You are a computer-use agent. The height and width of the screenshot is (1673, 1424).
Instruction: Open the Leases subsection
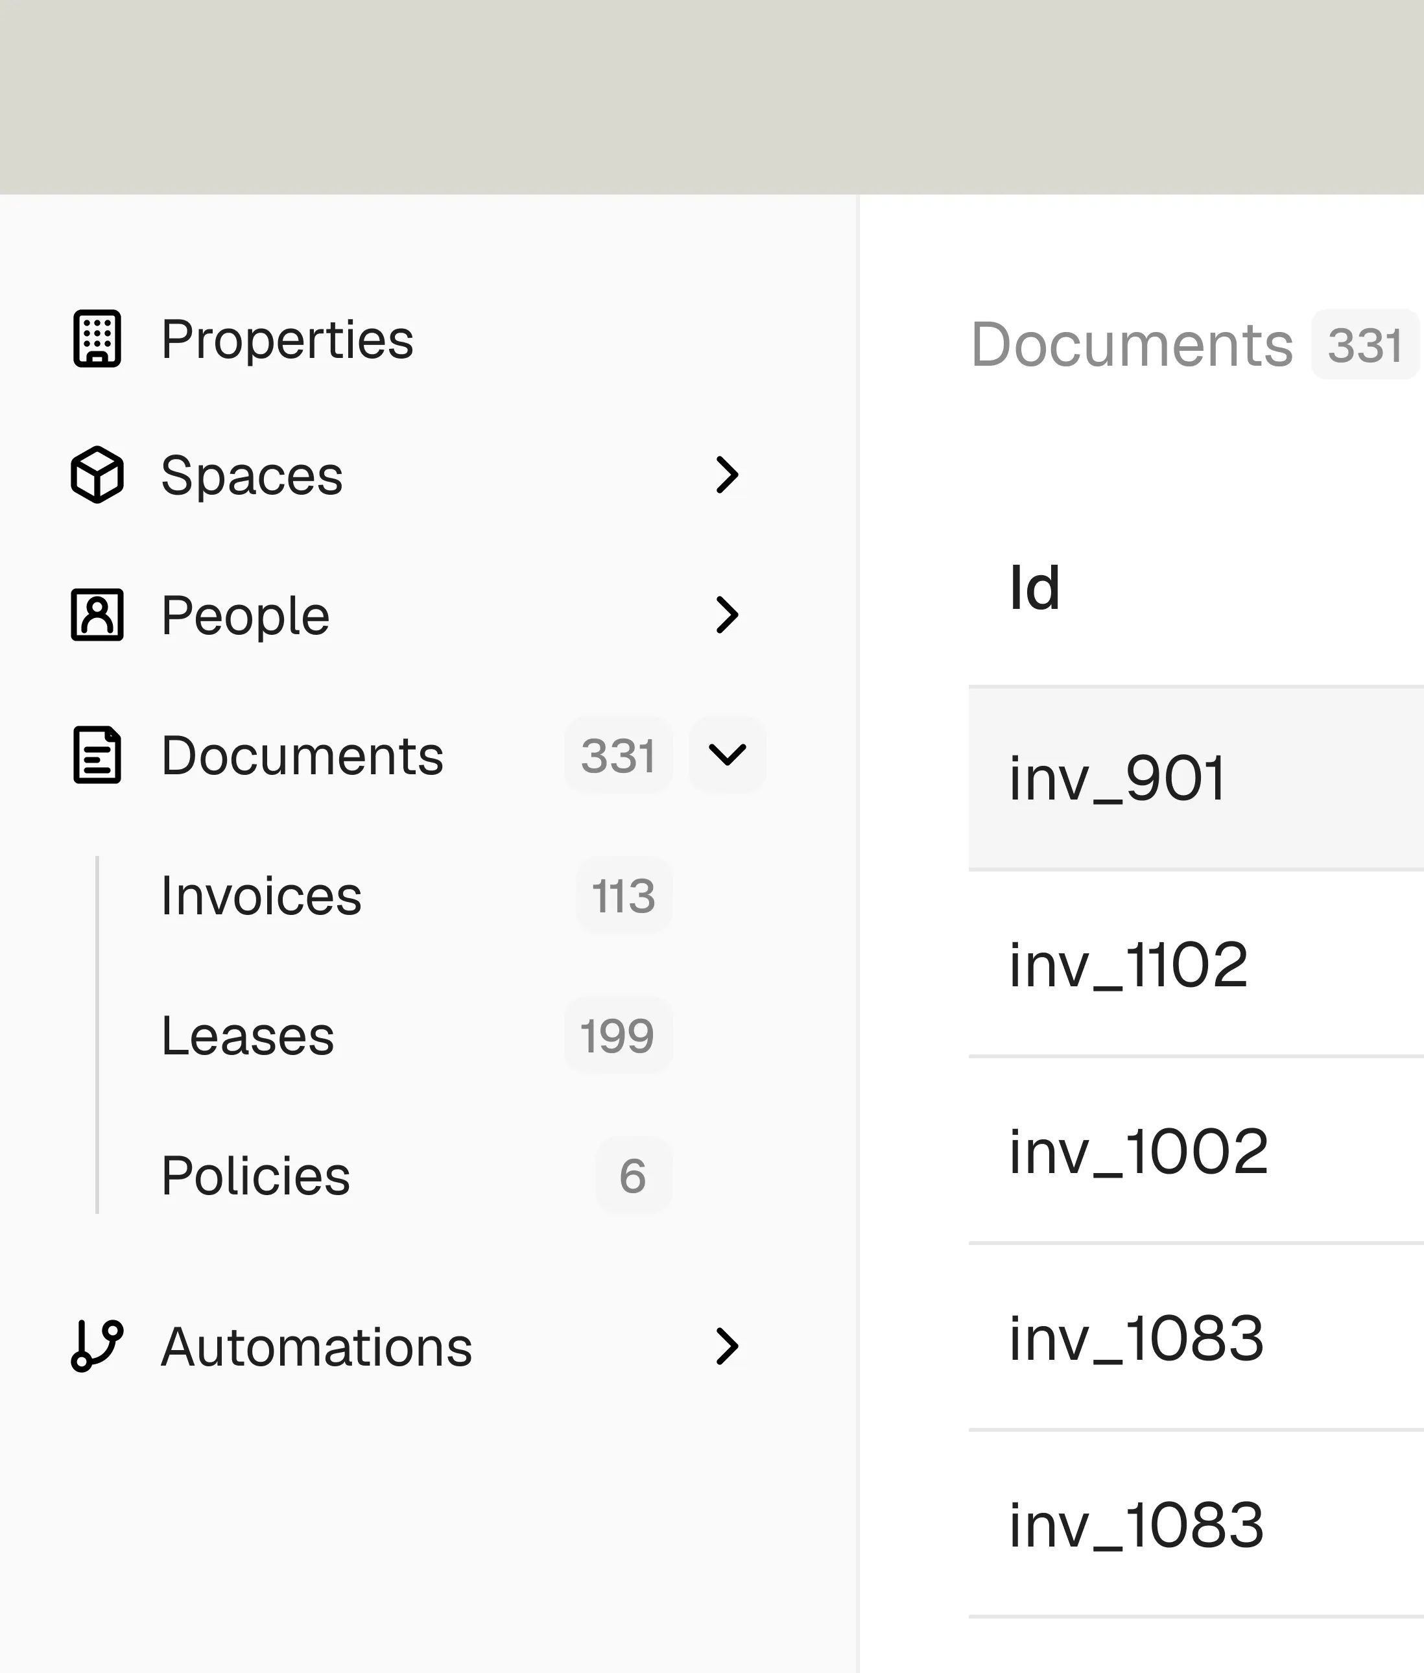point(246,1036)
